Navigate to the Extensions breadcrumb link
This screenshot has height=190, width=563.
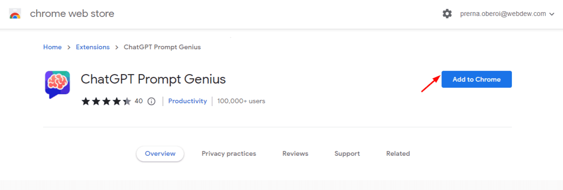(93, 47)
